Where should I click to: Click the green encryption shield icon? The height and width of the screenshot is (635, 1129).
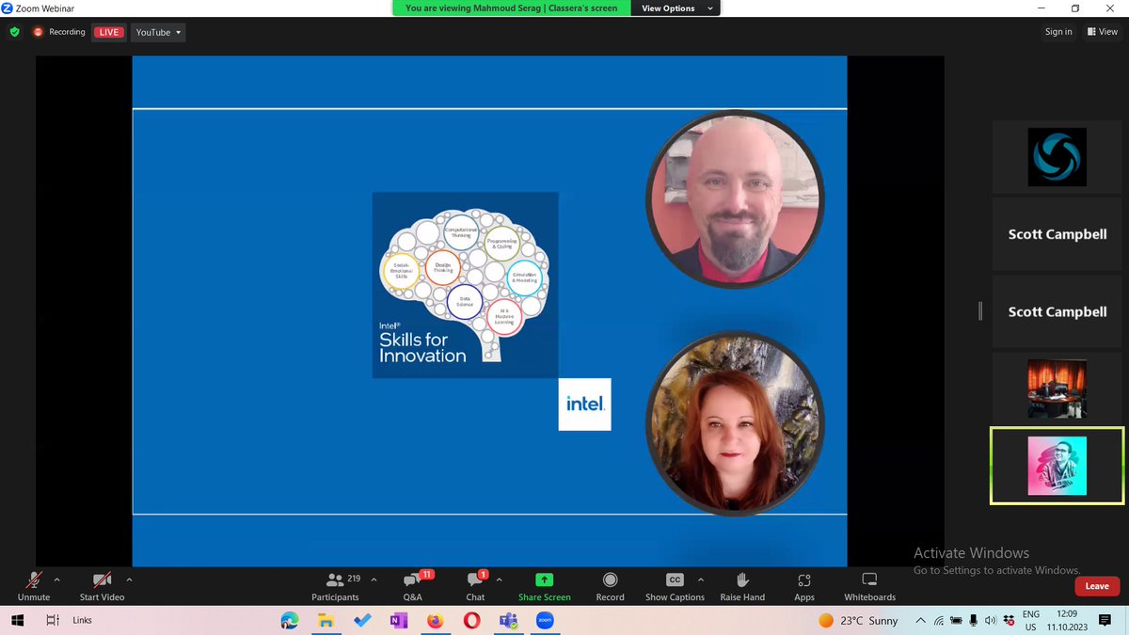click(x=14, y=32)
